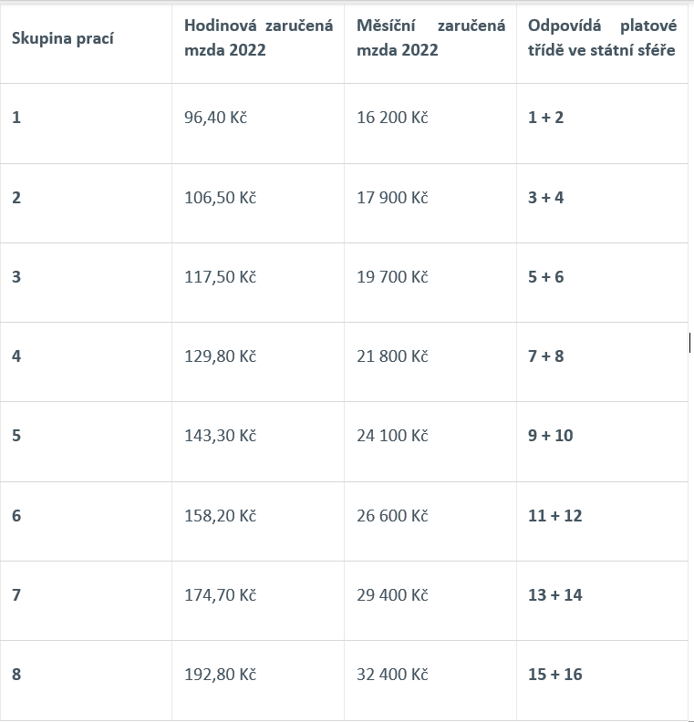Select the 'Odpovídá platové třídě' header cell
The width and height of the screenshot is (694, 722).
[602, 37]
